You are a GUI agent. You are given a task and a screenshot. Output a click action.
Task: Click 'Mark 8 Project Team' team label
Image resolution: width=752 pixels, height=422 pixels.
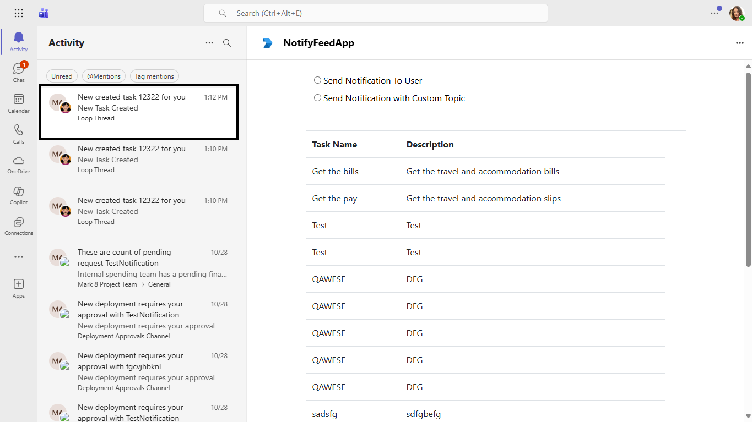coord(107,284)
